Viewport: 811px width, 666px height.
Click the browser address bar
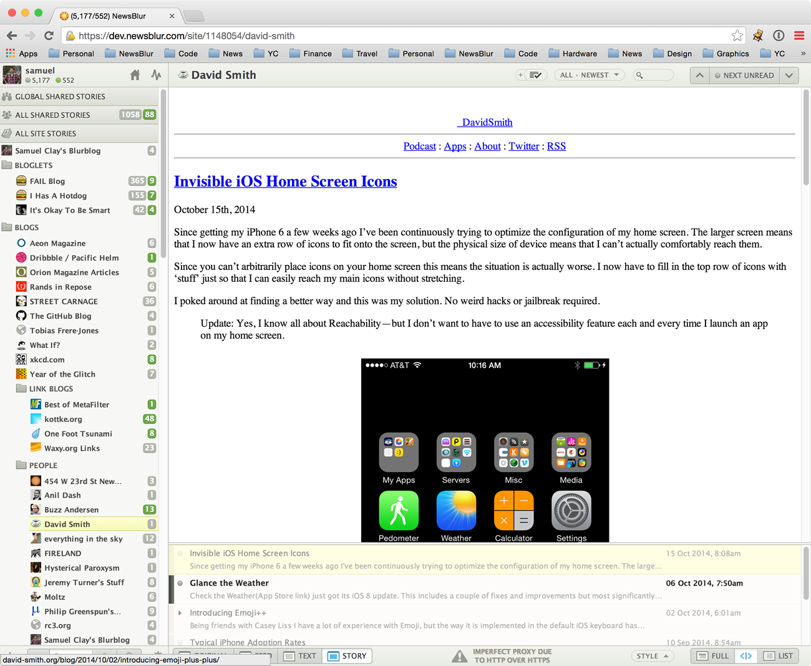click(402, 36)
